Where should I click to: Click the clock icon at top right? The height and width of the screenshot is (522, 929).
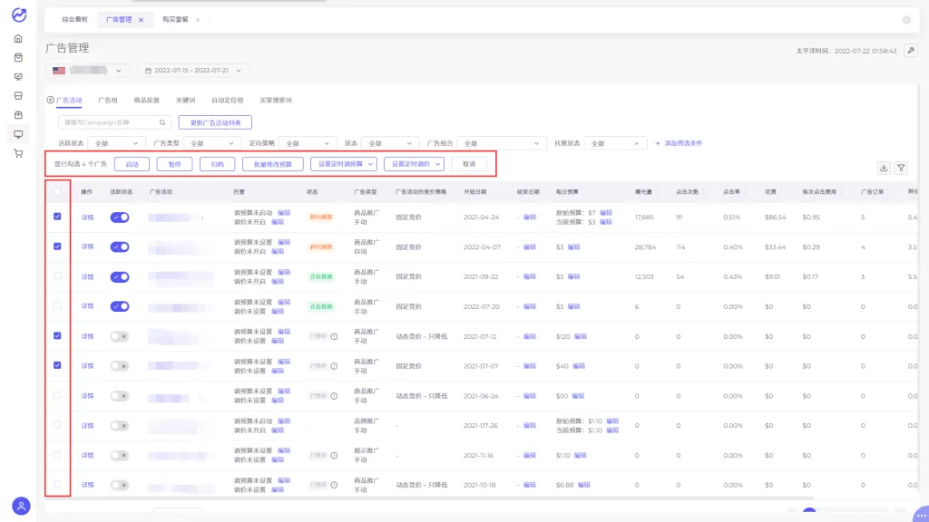[906, 20]
